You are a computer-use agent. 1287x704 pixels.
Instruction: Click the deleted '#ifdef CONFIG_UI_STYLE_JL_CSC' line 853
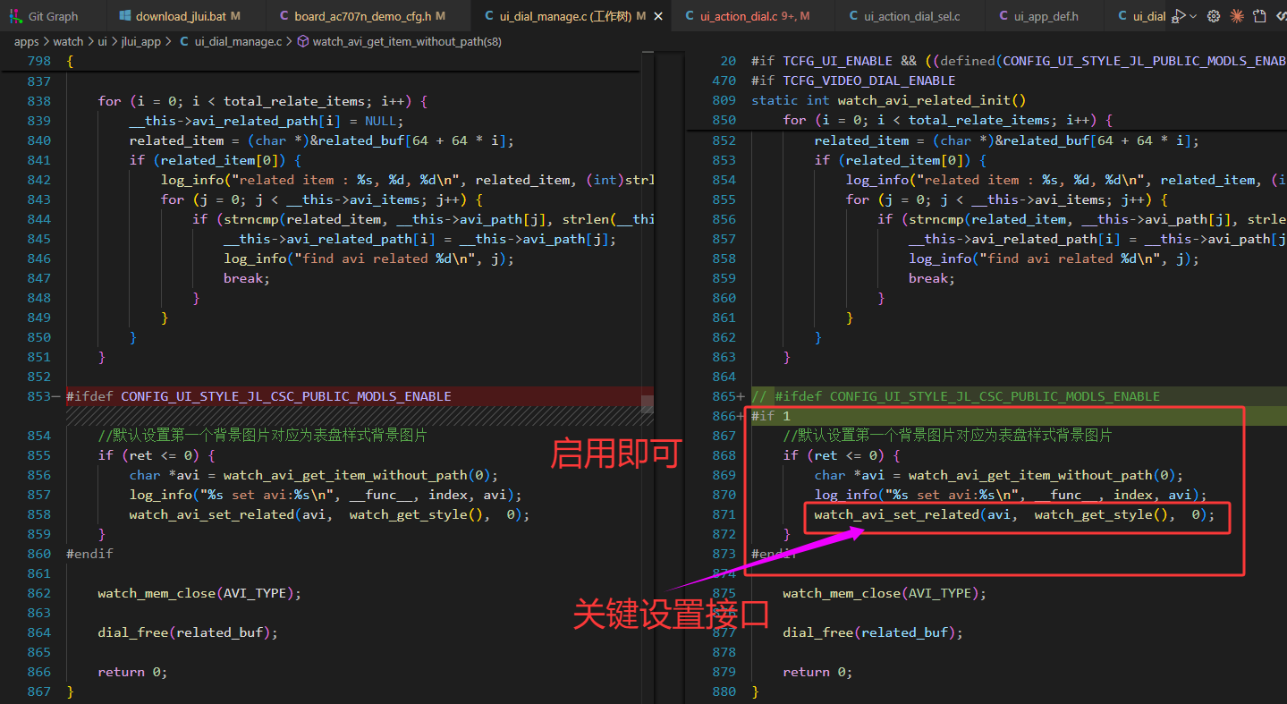coord(258,396)
